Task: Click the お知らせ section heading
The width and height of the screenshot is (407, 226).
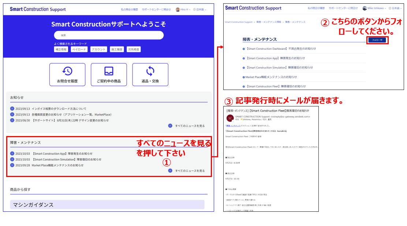Action: (17, 98)
